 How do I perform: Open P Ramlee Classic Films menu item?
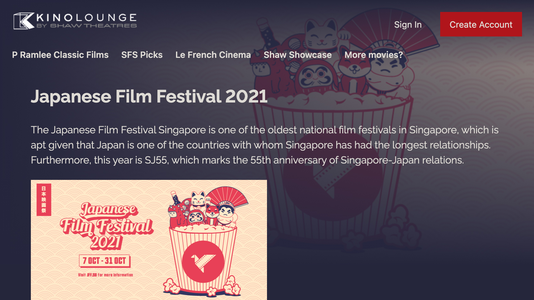click(60, 55)
